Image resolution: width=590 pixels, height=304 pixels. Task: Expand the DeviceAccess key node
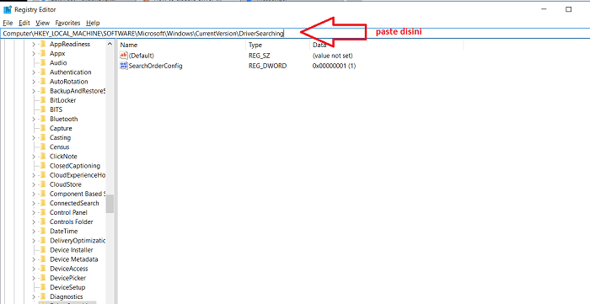(x=34, y=269)
